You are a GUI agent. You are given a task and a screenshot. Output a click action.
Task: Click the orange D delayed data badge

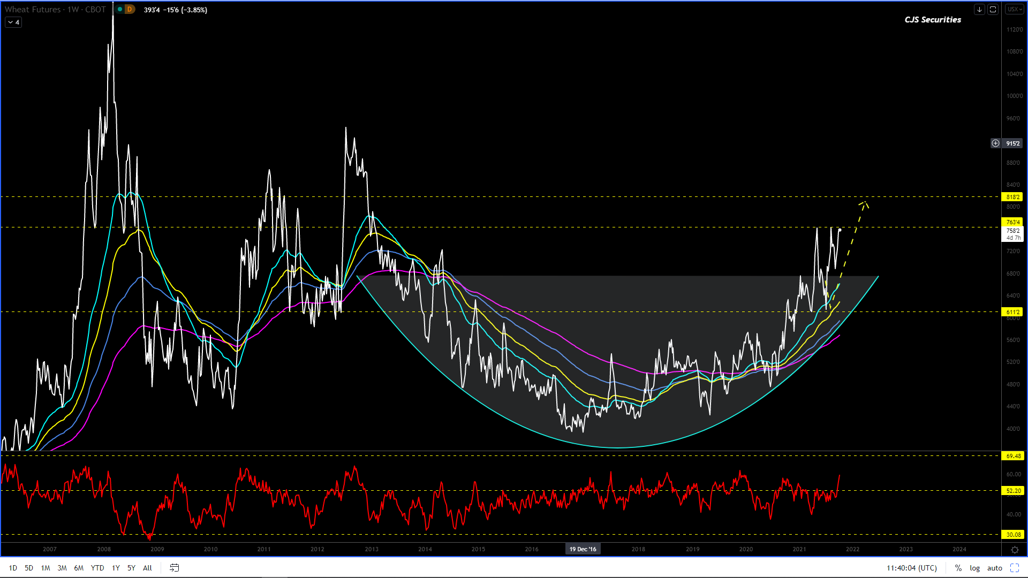tap(130, 10)
